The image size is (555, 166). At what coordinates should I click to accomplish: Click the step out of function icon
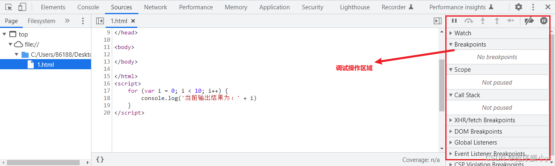tap(496, 21)
